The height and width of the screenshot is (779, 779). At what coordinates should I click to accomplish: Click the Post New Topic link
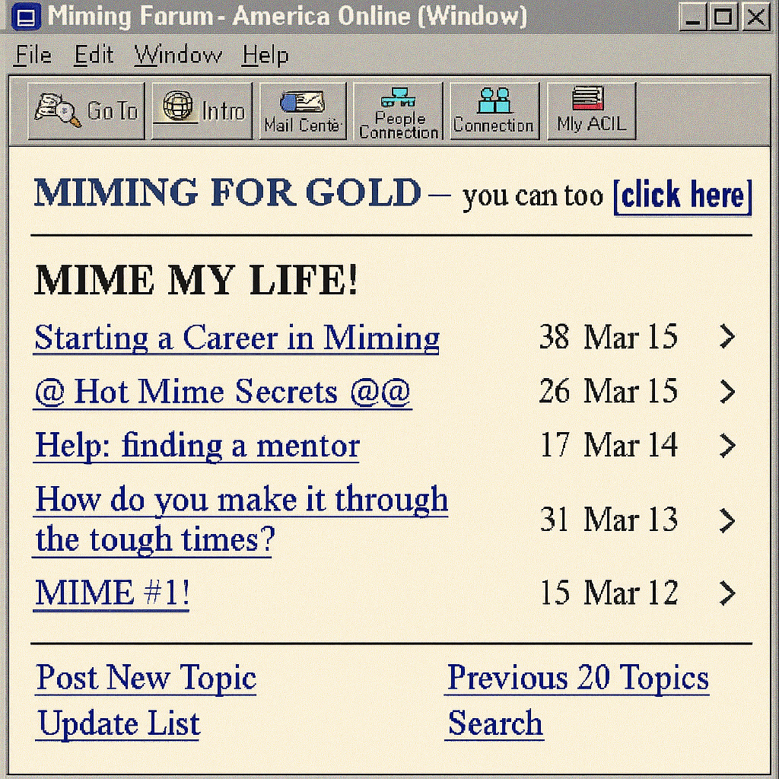146,677
